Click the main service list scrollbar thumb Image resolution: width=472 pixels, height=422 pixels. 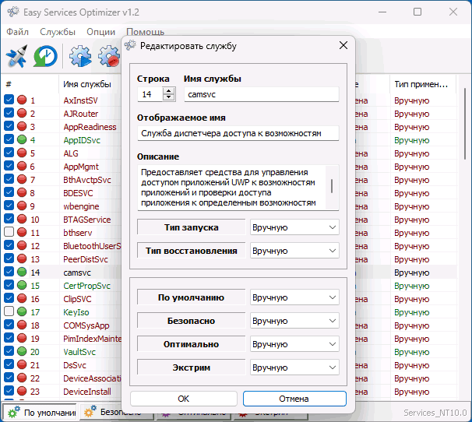466,124
